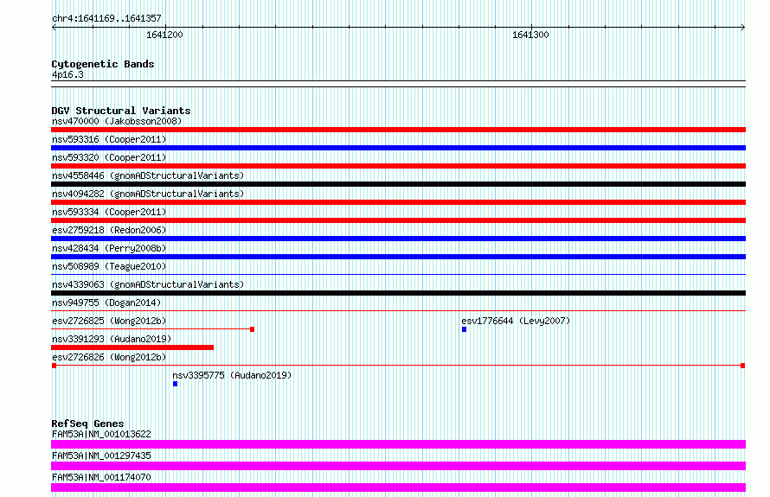Open nsv3391293 (Audano2019) variant label
770x497 pixels.
coord(112,339)
